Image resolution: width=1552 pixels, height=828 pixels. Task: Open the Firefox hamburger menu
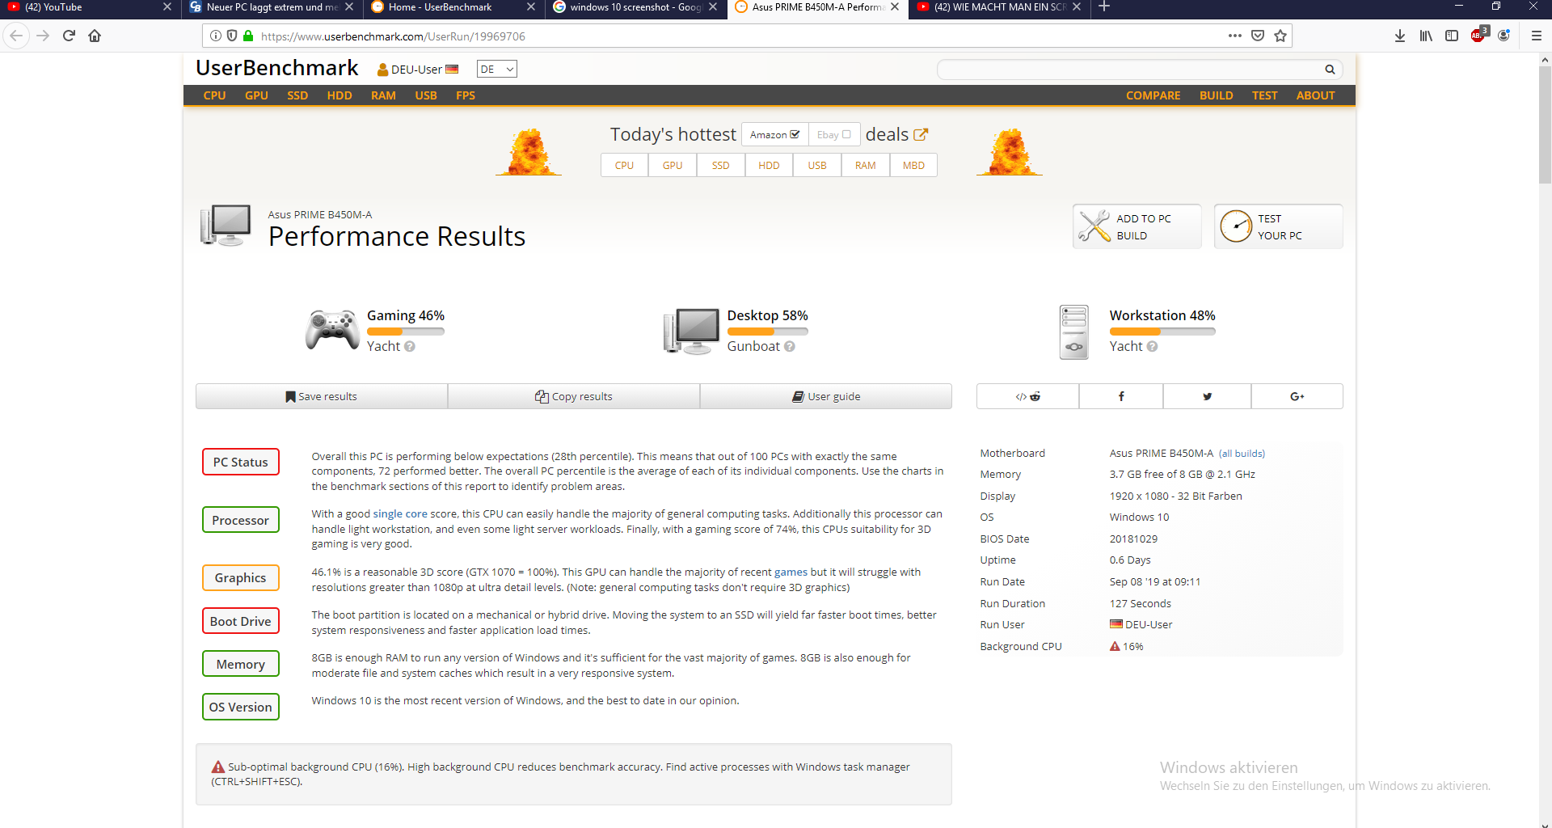point(1537,36)
